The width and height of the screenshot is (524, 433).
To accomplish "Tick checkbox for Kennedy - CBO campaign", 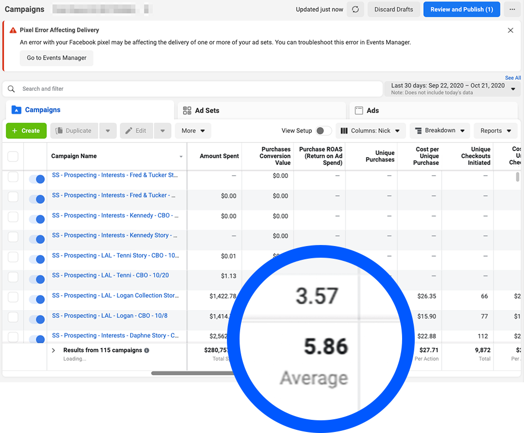I will [13, 217].
